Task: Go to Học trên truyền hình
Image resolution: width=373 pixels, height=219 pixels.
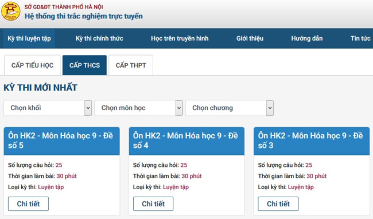Action: [180, 38]
